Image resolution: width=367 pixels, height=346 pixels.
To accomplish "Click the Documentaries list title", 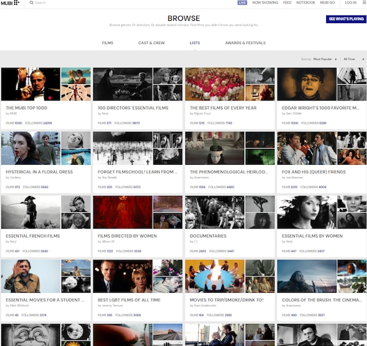I will (208, 236).
